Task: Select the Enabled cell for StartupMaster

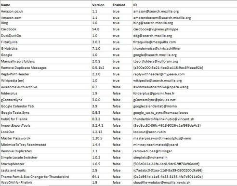Action: 122,164
